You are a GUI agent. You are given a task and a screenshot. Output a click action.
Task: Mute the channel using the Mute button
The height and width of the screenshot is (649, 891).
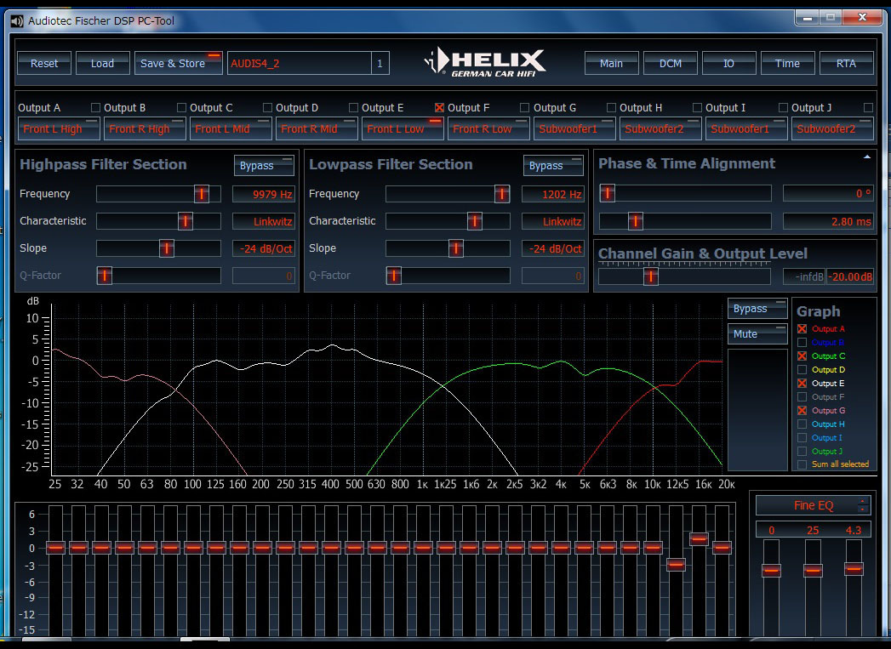[x=757, y=334]
